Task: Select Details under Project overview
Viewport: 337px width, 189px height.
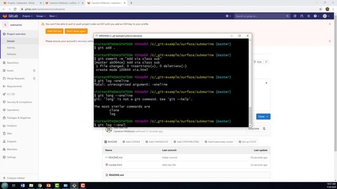Action: (11, 41)
